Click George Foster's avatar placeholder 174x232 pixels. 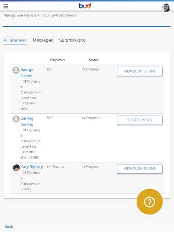(16, 70)
